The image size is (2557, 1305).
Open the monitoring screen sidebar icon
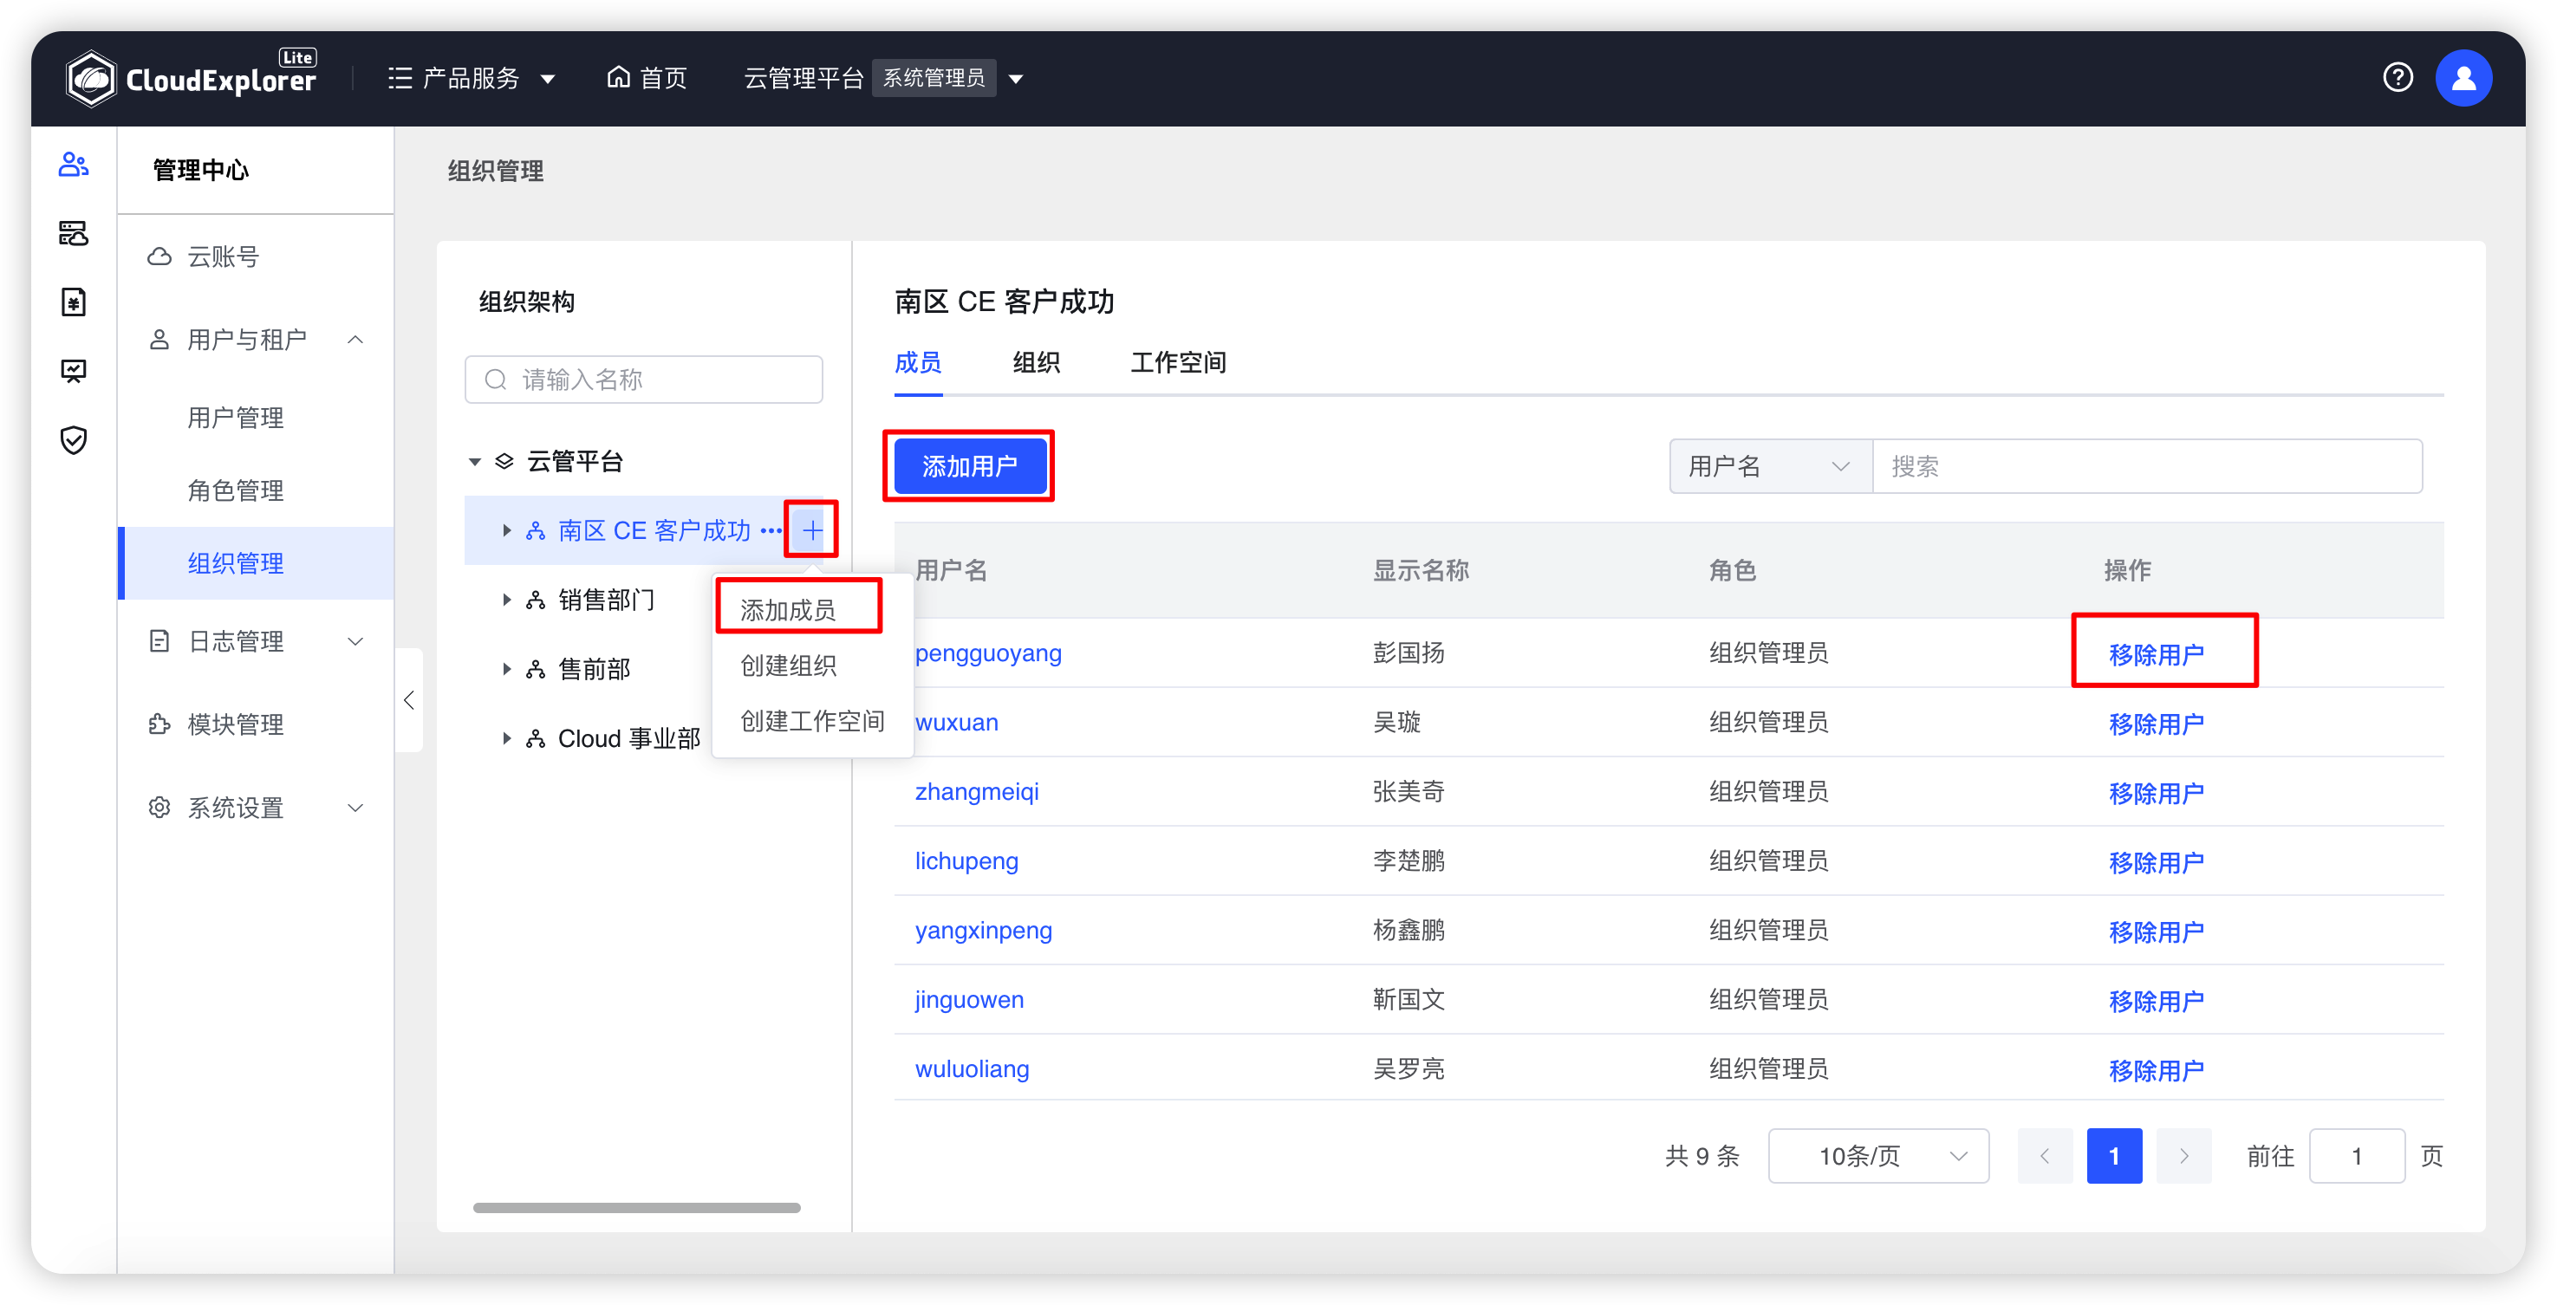pos(74,371)
